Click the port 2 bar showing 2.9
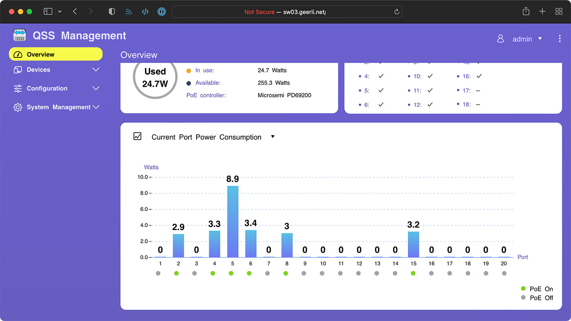Viewport: 571px width, 321px height. pos(178,246)
